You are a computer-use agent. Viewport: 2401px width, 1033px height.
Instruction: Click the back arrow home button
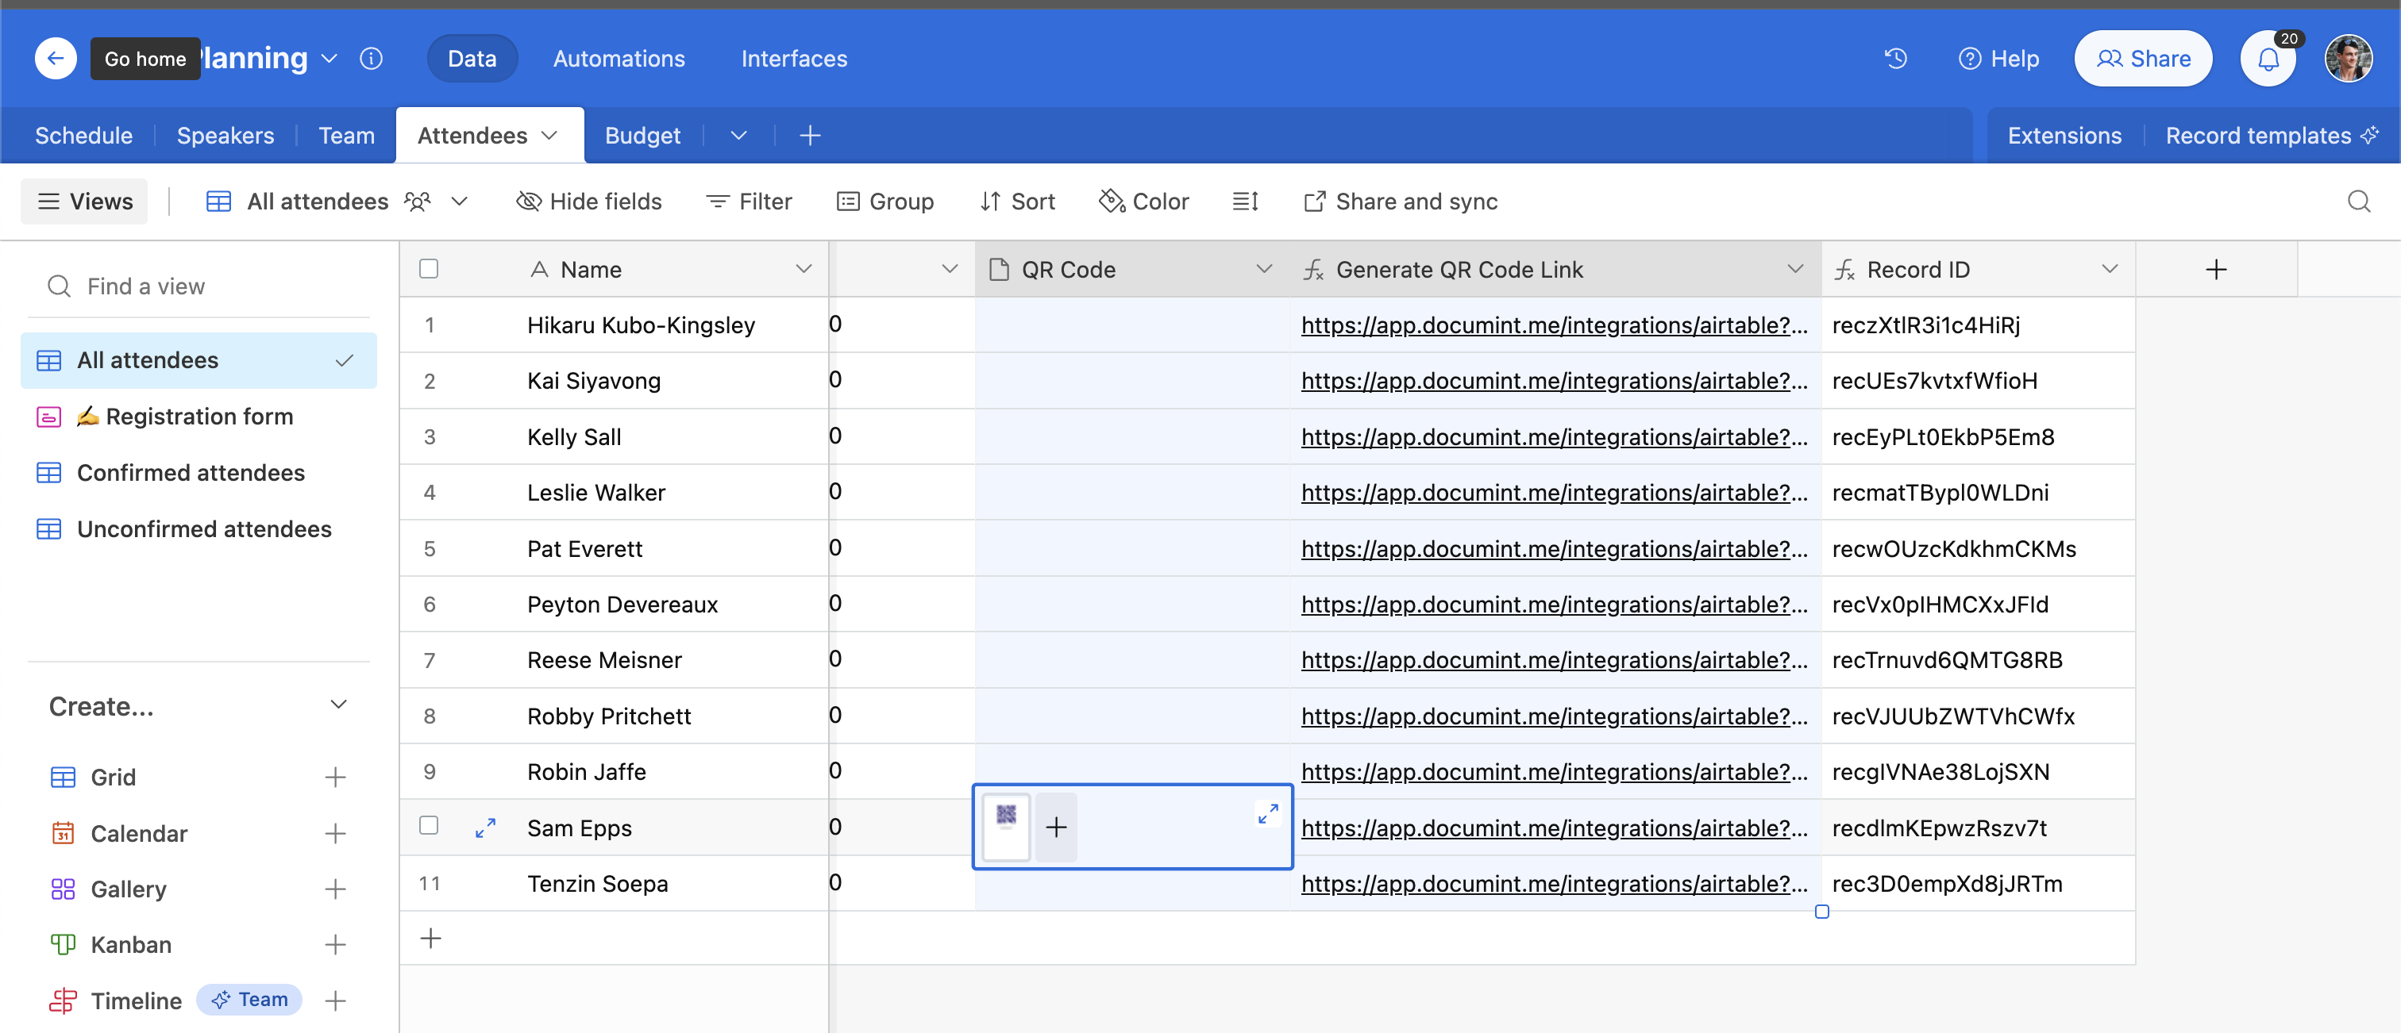point(56,59)
